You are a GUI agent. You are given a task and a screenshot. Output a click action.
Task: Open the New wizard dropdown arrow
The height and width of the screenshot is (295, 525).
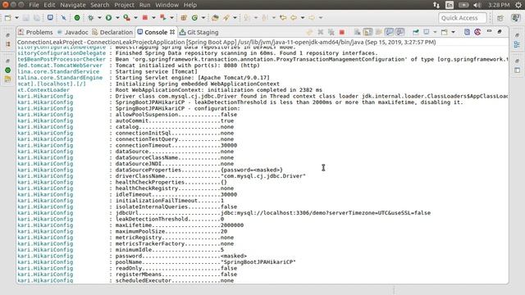pyautogui.click(x=16, y=18)
